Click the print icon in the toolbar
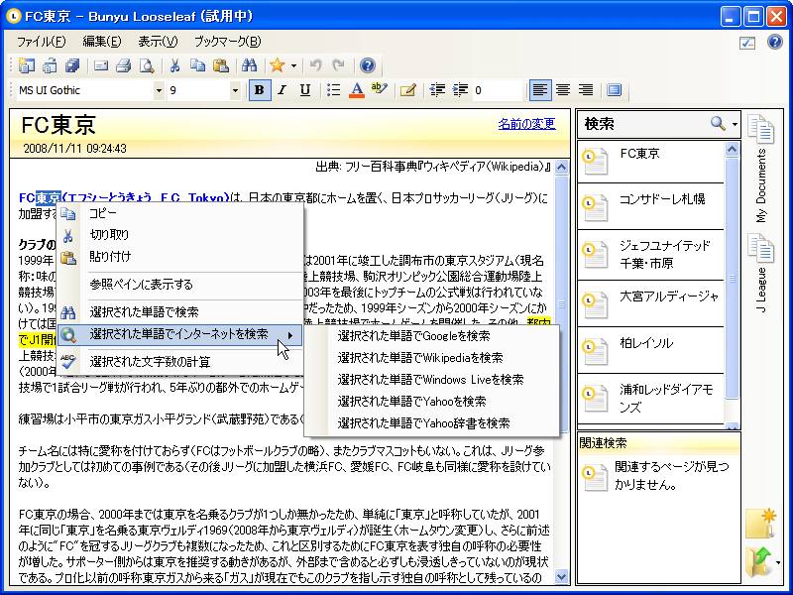The height and width of the screenshot is (595, 793). (123, 65)
